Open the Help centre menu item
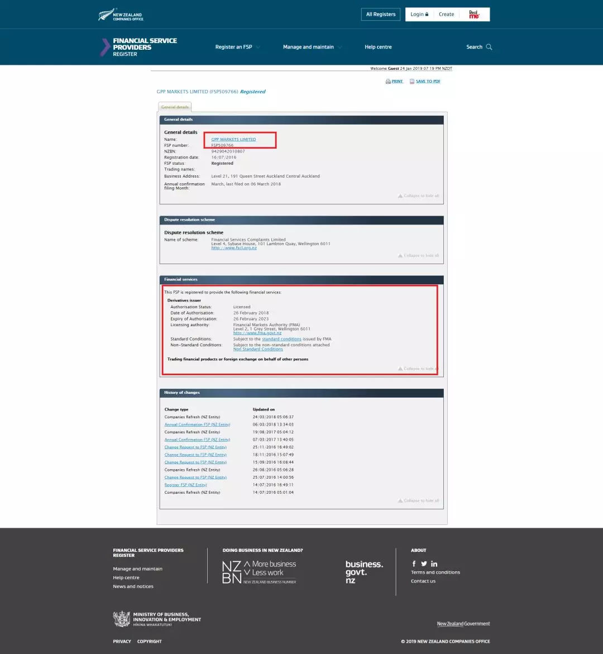The image size is (603, 654). pyautogui.click(x=378, y=47)
